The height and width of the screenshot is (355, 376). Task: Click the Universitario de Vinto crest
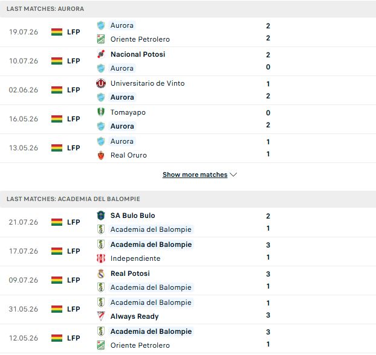[101, 83]
